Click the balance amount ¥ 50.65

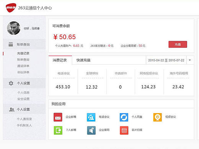64,37
